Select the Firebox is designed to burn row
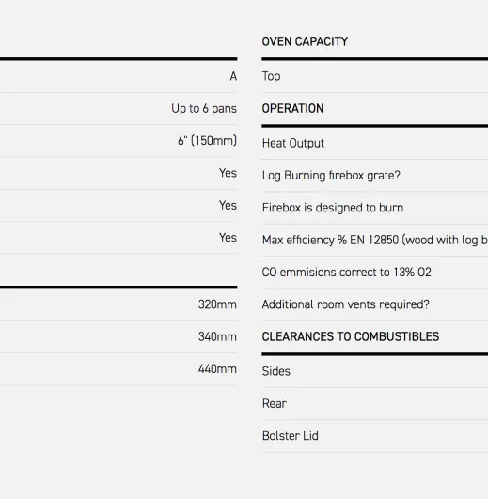The image size is (488, 499). [x=374, y=208]
